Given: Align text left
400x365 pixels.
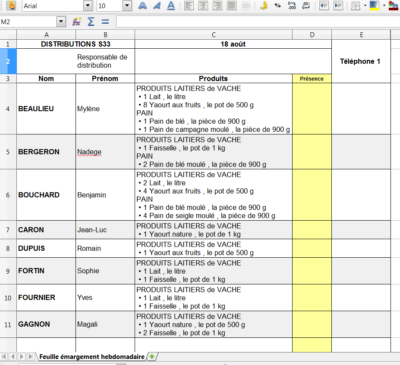Looking at the screenshot, I should pyautogui.click(x=189, y=6).
